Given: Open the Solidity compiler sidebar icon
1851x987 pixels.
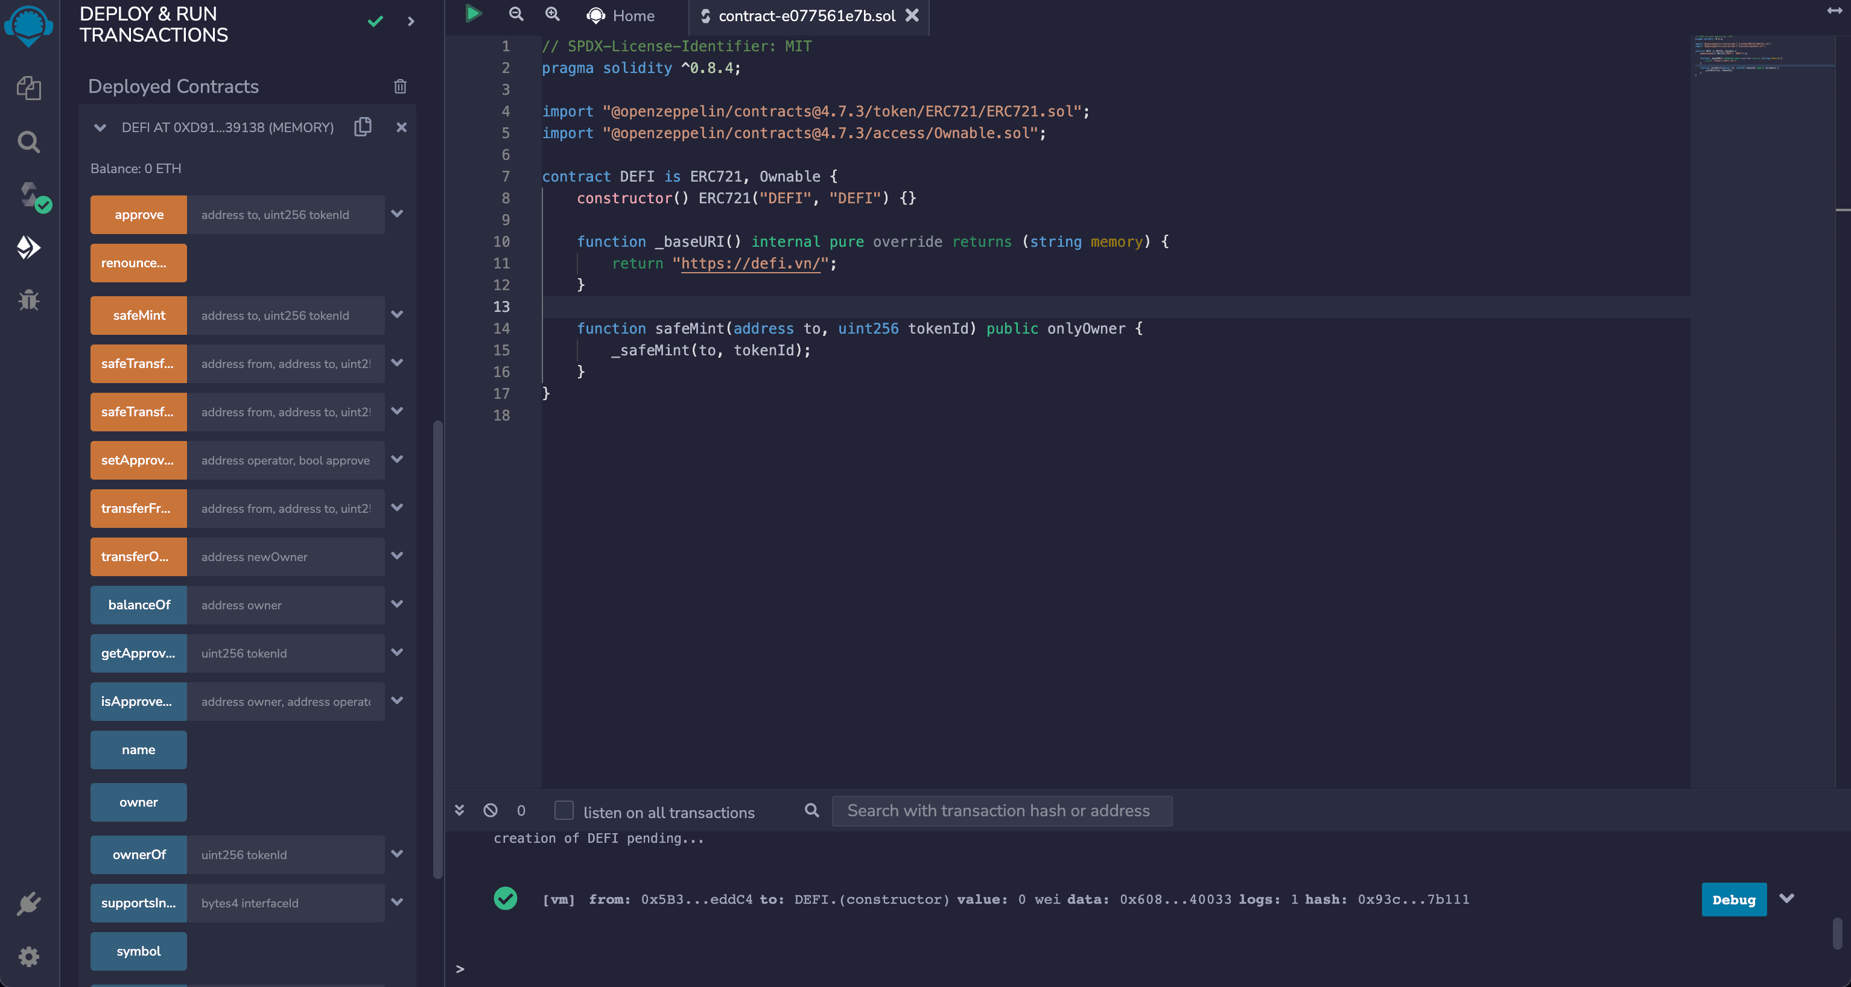Looking at the screenshot, I should tap(33, 196).
